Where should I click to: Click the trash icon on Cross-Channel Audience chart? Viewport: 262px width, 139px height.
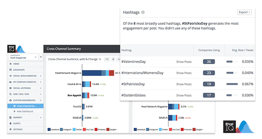point(113,59)
